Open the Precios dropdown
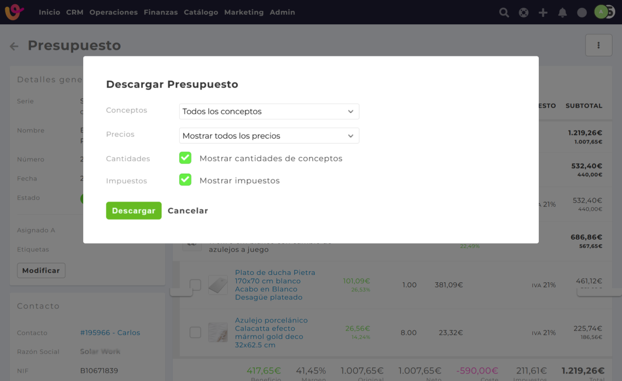 [x=269, y=136]
